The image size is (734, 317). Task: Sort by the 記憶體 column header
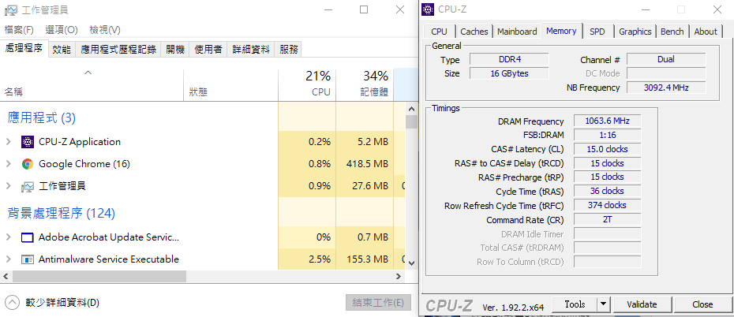[364, 84]
